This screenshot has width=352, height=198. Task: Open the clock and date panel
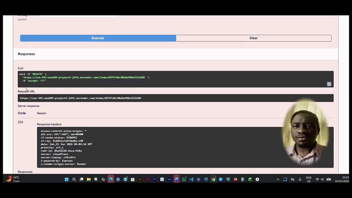click(x=342, y=179)
